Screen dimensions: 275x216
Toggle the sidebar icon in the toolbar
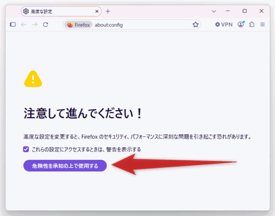13,25
